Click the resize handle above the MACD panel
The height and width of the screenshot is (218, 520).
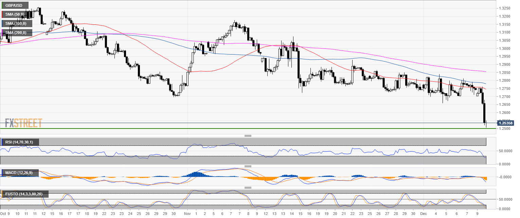(x=248, y=166)
